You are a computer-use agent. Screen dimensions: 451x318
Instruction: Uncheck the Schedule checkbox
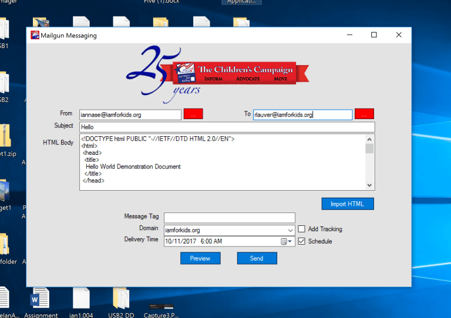point(302,241)
